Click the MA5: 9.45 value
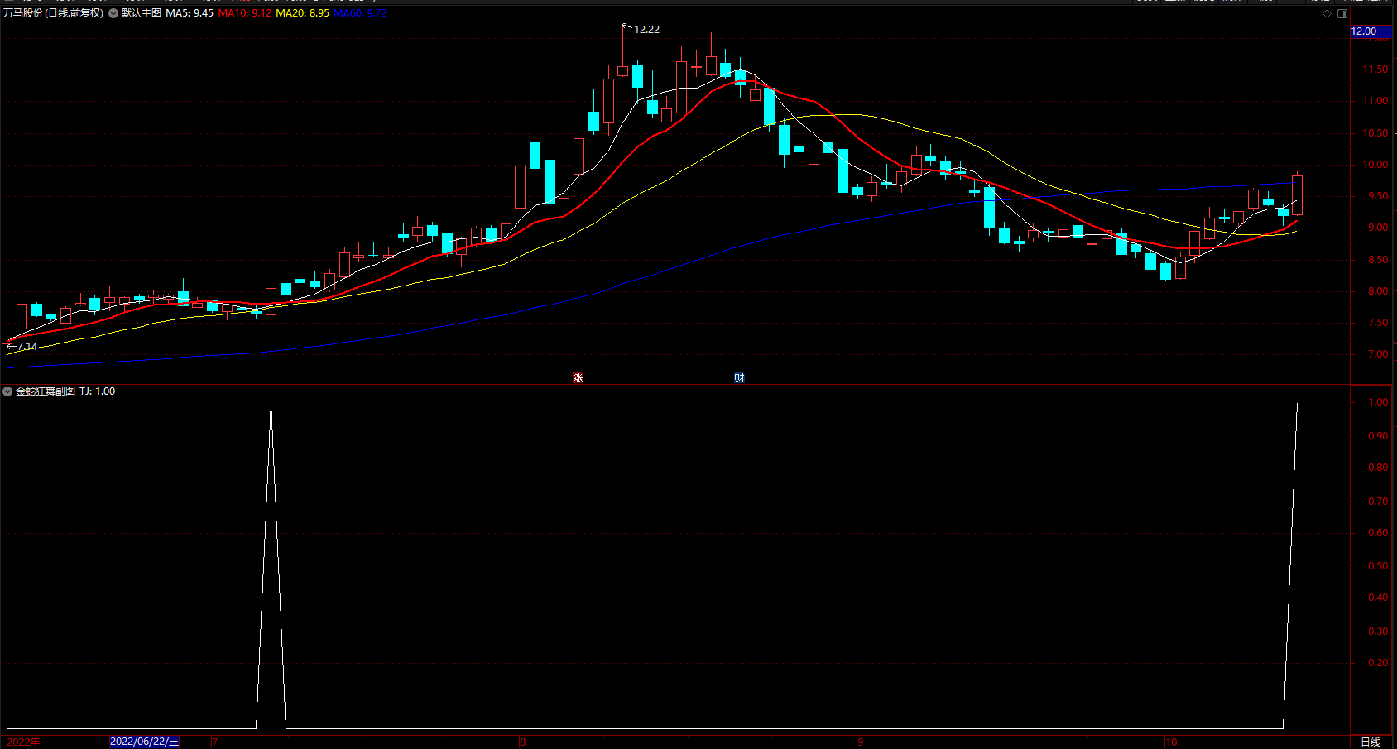The image size is (1397, 749). [190, 13]
